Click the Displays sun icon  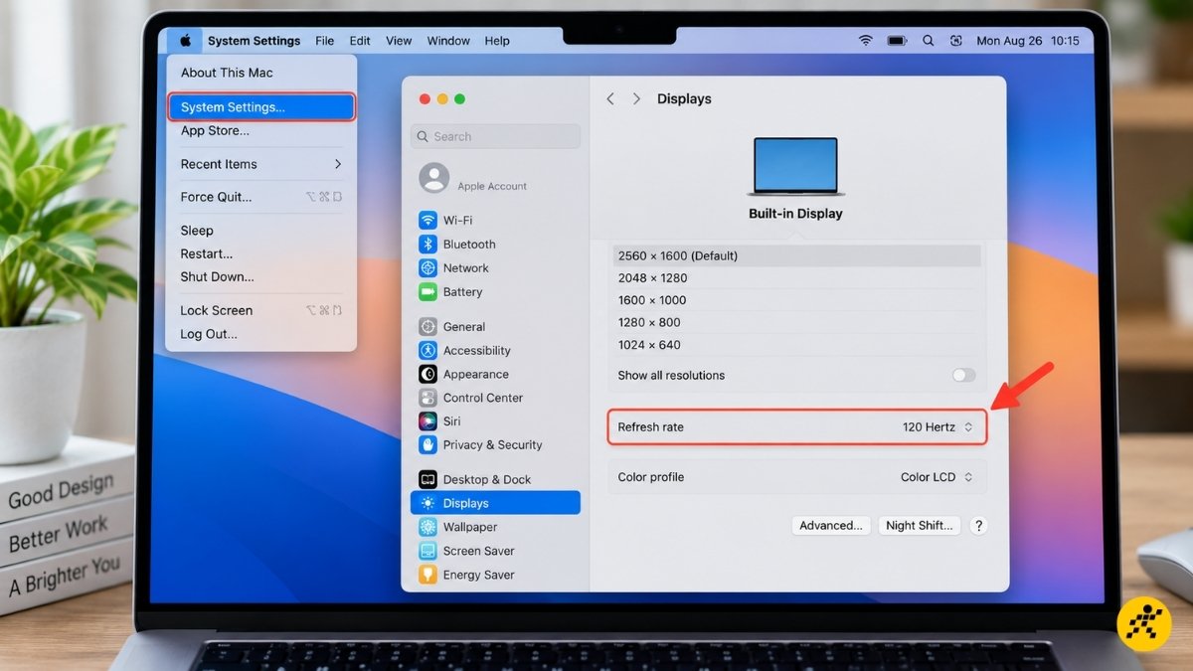tap(427, 503)
